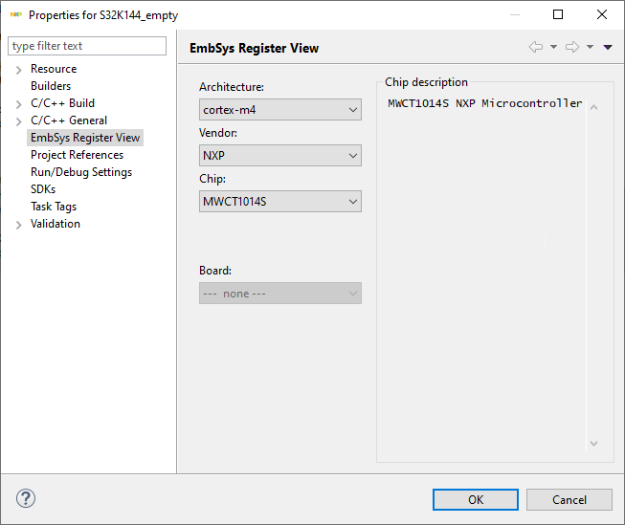625x525 pixels.
Task: Expand the Validation tree node
Action: point(19,225)
